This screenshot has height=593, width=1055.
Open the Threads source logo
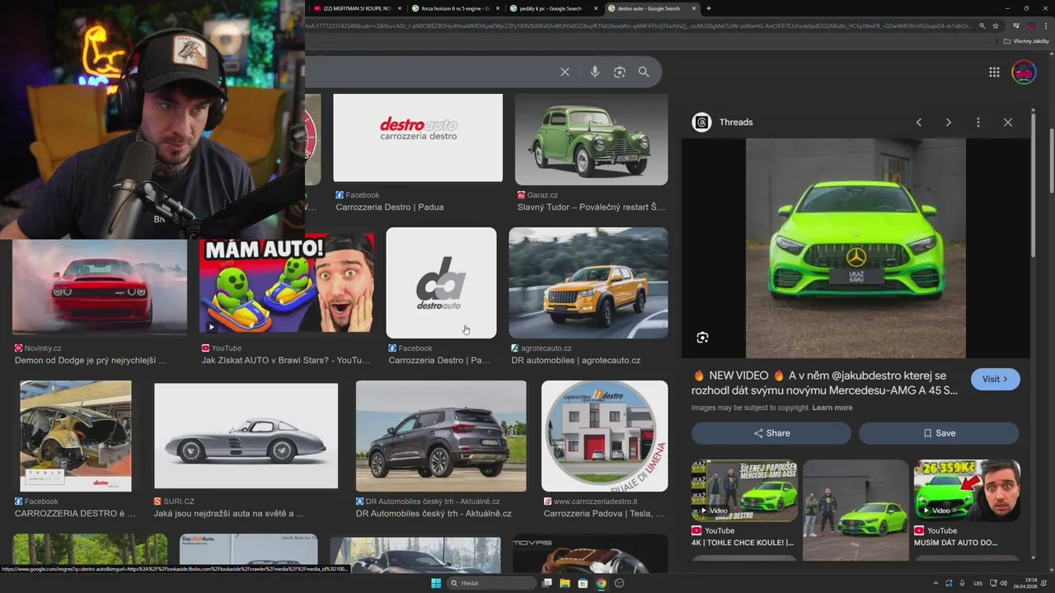click(701, 122)
